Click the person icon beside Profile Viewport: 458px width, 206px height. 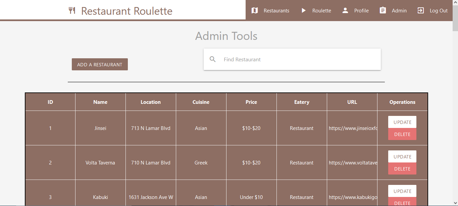345,10
